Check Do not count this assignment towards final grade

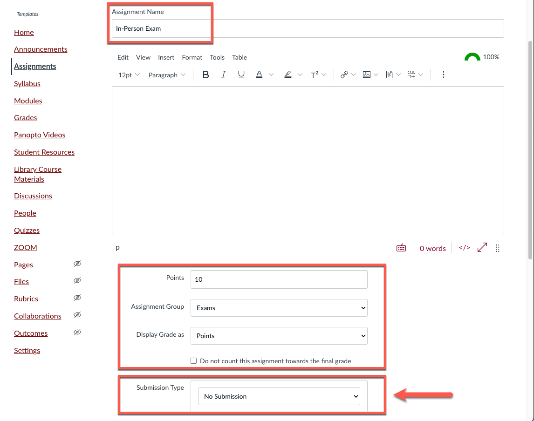click(193, 360)
